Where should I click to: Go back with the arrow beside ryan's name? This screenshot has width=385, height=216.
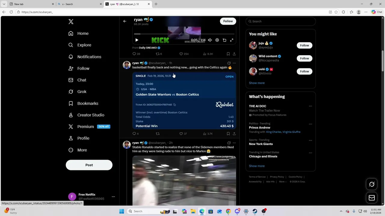[125, 21]
